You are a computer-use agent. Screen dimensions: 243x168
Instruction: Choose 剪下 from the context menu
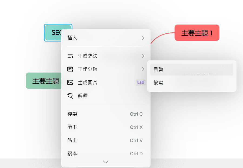pos(72,127)
